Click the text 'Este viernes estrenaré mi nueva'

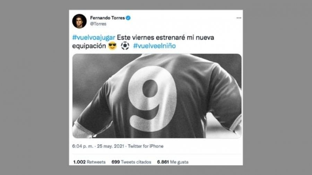pyautogui.click(x=166, y=37)
